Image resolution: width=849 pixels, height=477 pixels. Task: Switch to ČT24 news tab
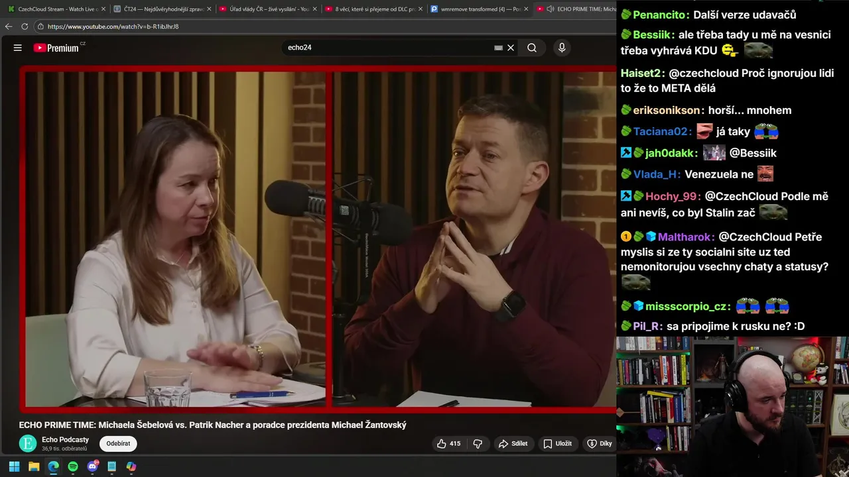click(x=161, y=9)
